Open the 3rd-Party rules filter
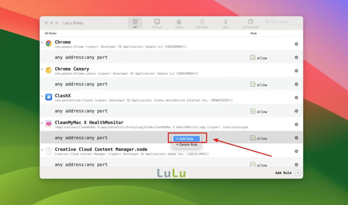Screen dimensions: 348x205 click(x=202, y=21)
